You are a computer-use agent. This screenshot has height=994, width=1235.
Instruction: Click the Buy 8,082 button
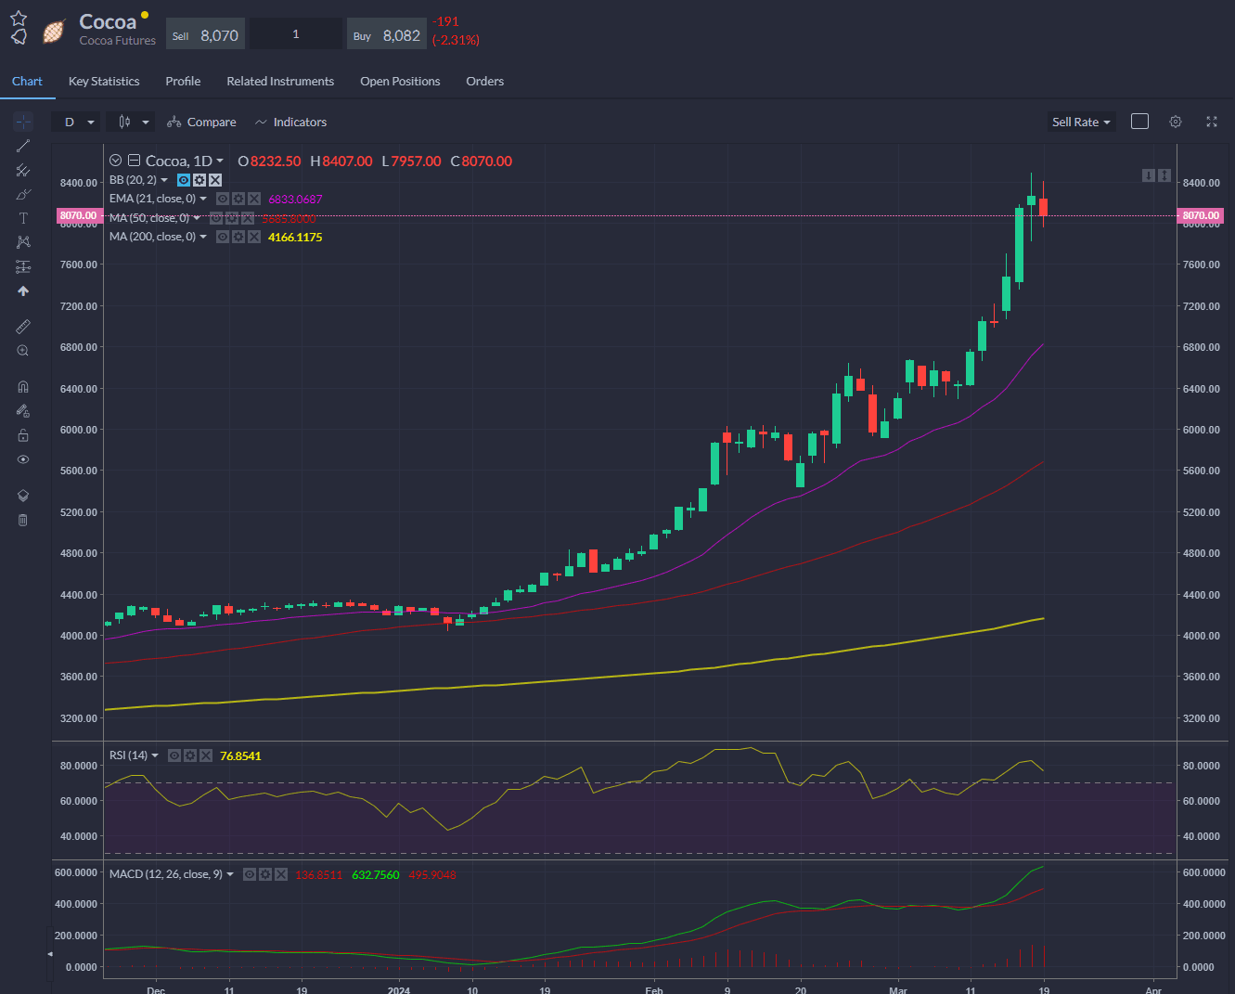coord(387,34)
